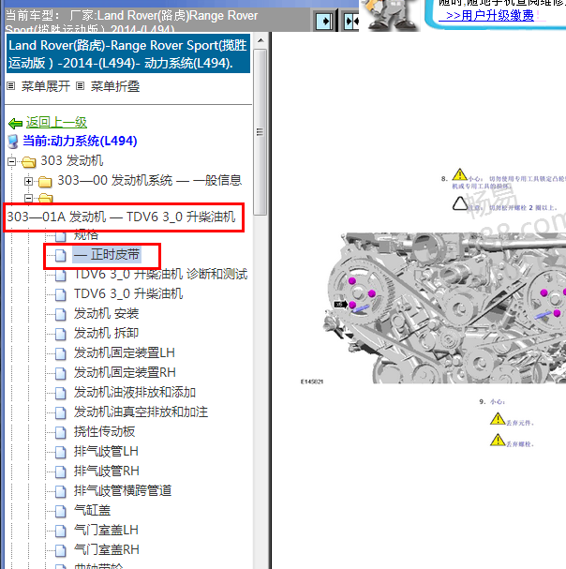Click folder icon of 303 发动机
The image size is (566, 569).
pyautogui.click(x=29, y=162)
